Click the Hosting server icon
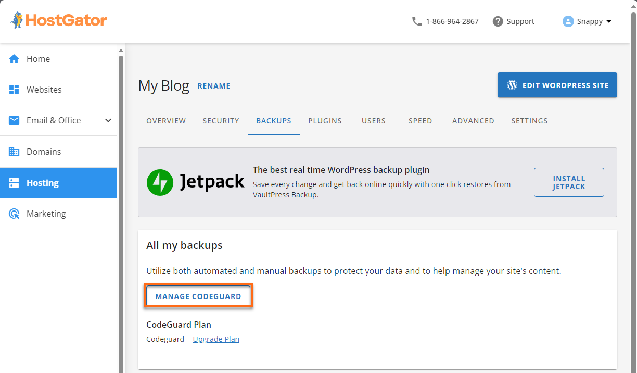This screenshot has width=637, height=373. (x=14, y=183)
